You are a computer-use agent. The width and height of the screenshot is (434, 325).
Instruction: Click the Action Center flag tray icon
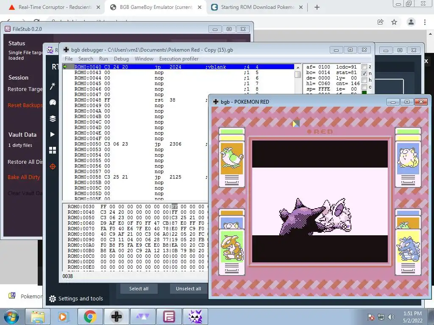[x=370, y=317]
